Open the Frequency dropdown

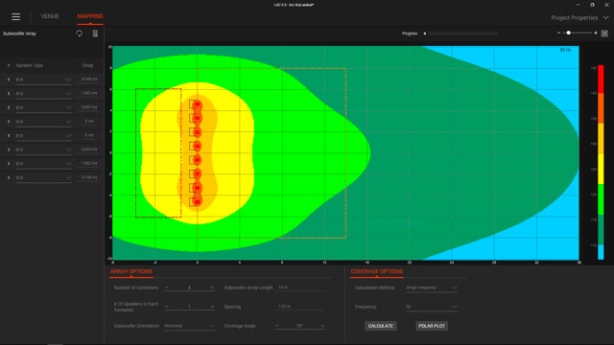coord(432,307)
